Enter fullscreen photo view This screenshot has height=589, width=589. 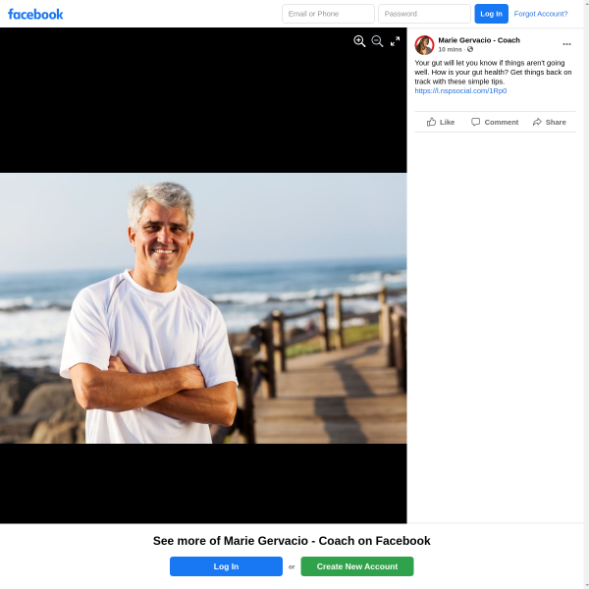click(395, 41)
